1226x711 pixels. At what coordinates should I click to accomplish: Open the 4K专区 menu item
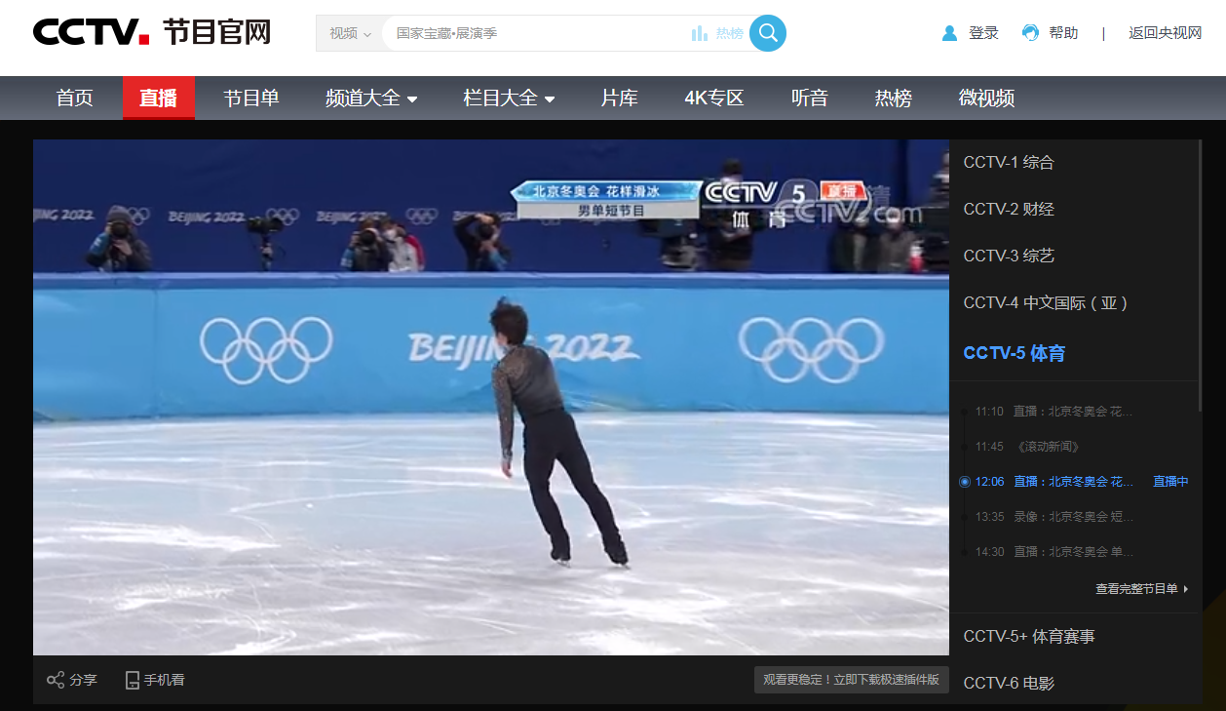click(x=714, y=98)
